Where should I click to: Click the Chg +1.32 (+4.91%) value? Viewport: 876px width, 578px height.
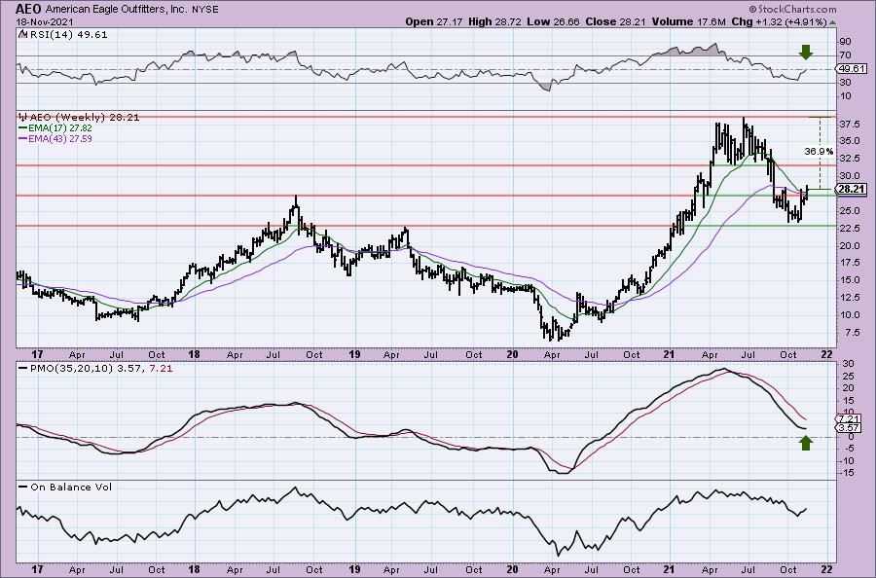[780, 21]
